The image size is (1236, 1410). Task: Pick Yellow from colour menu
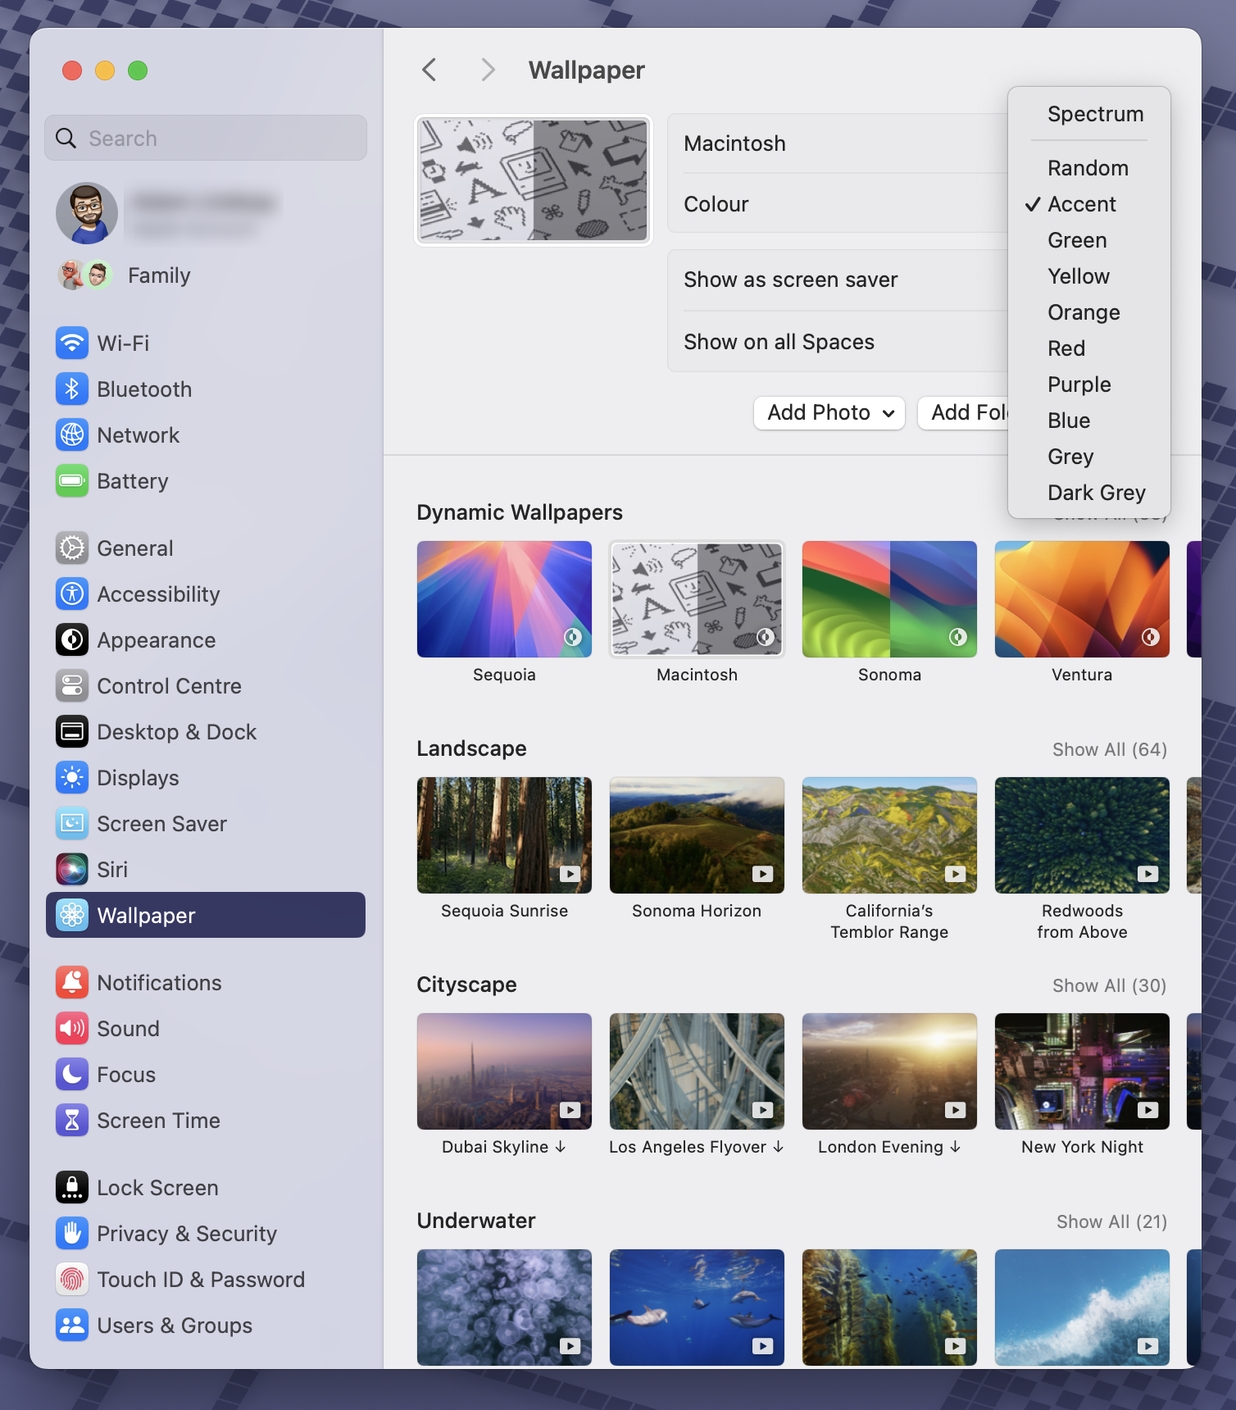pos(1089,276)
